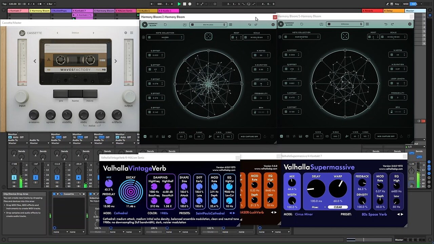Click the VintageVerb COLOR value 1980s
434x244 pixels.
tap(164, 213)
